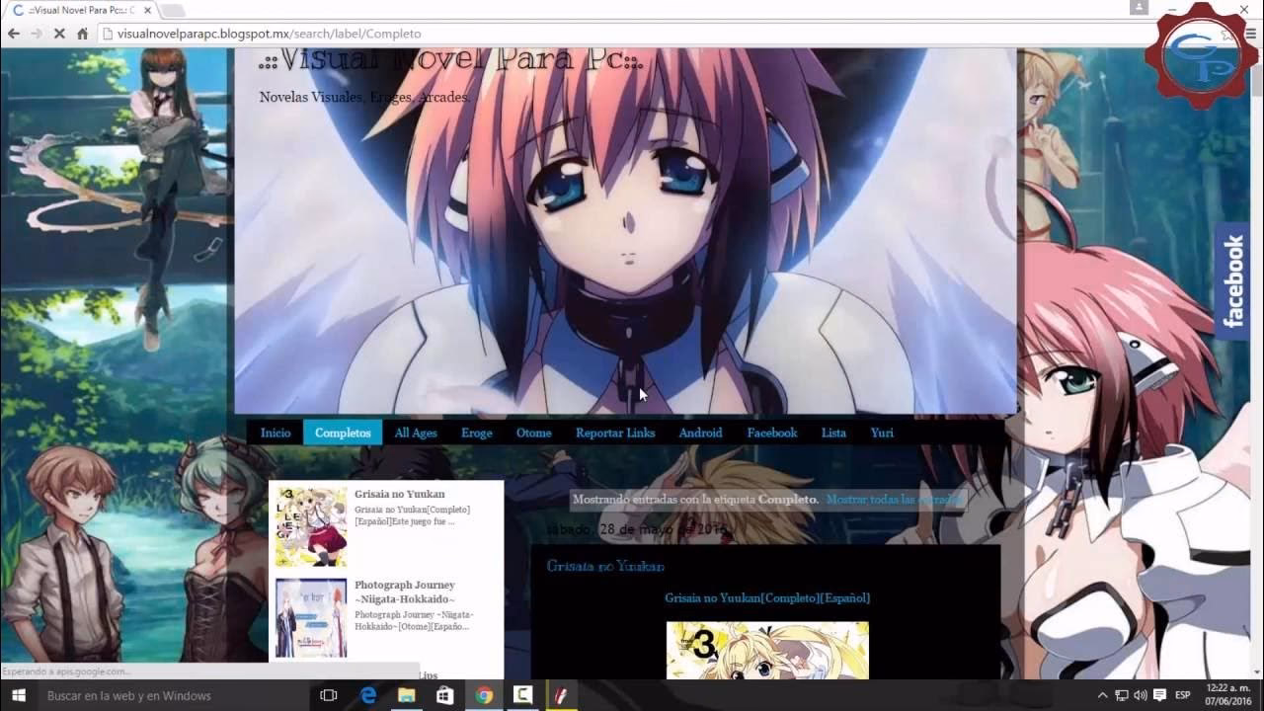Open Camtasia green taskbar icon
The height and width of the screenshot is (711, 1264).
522,695
